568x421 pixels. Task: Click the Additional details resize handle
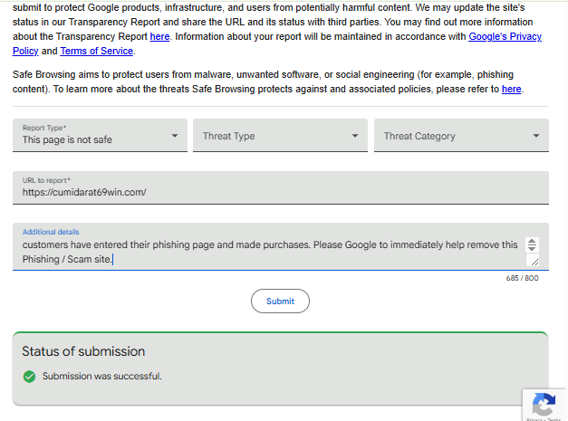(533, 261)
